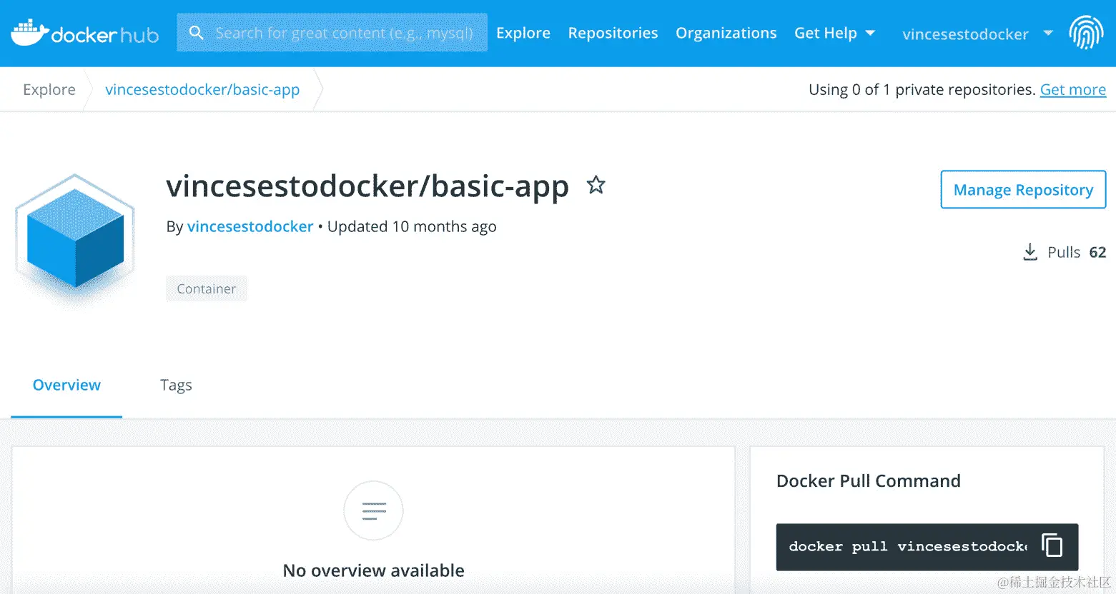Viewport: 1116px width, 594px height.
Task: Open the Explore page
Action: [523, 32]
